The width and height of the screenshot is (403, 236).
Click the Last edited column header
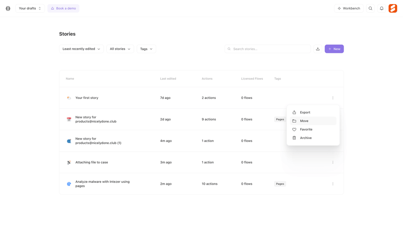click(x=168, y=79)
